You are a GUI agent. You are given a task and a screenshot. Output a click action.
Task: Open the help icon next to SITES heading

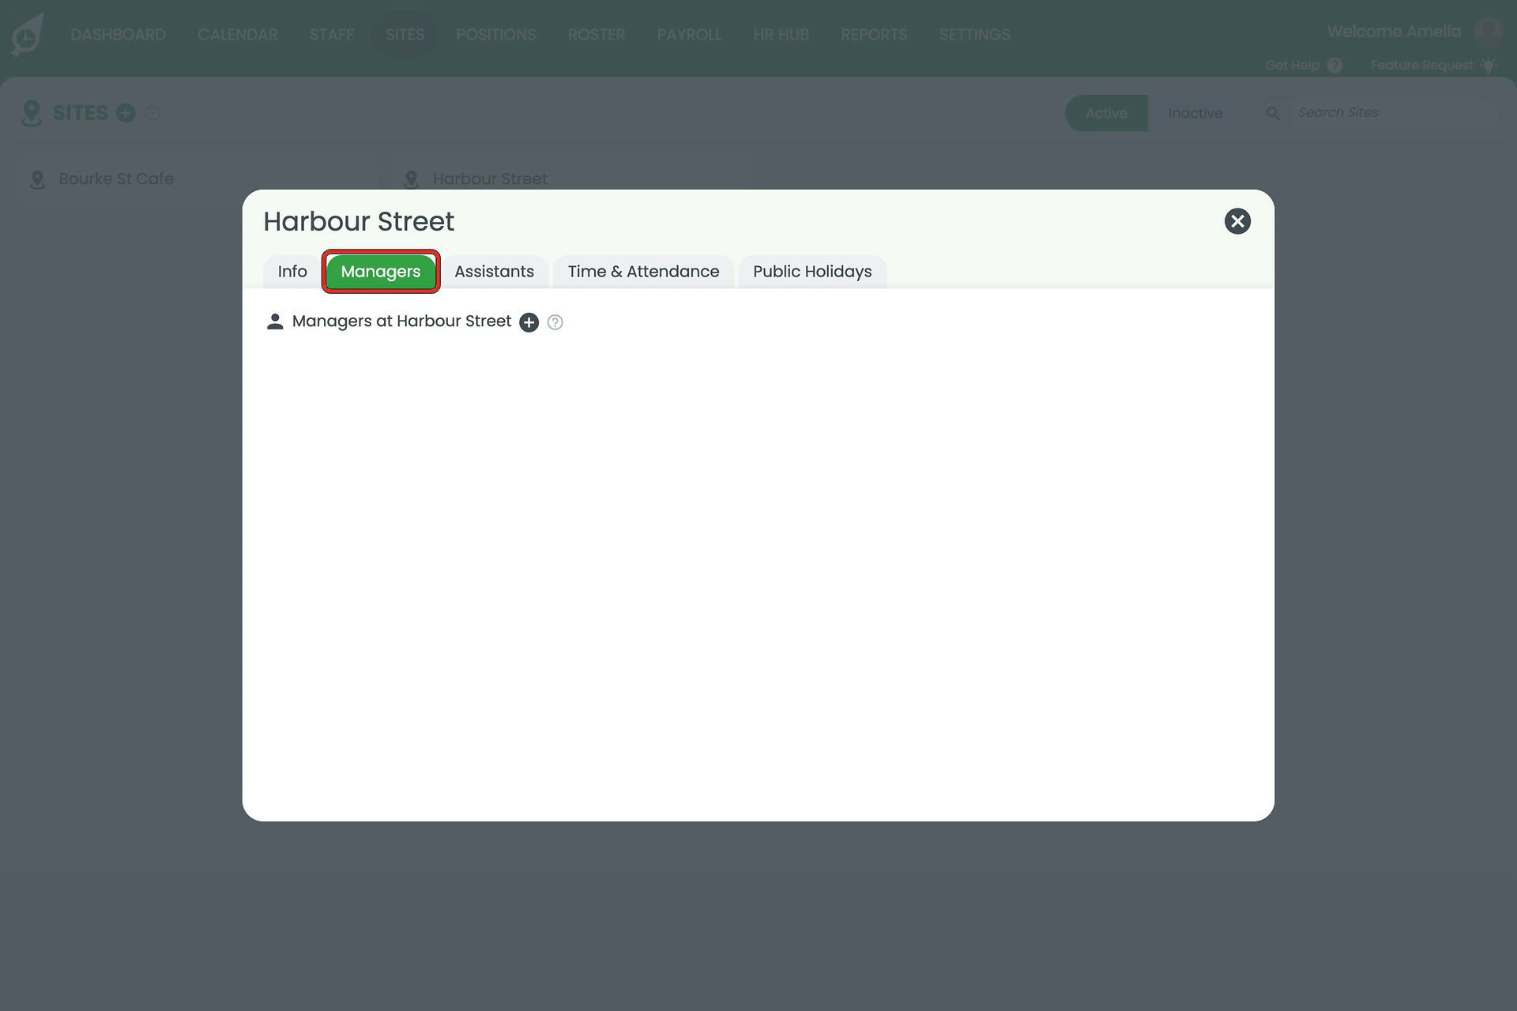click(x=153, y=113)
